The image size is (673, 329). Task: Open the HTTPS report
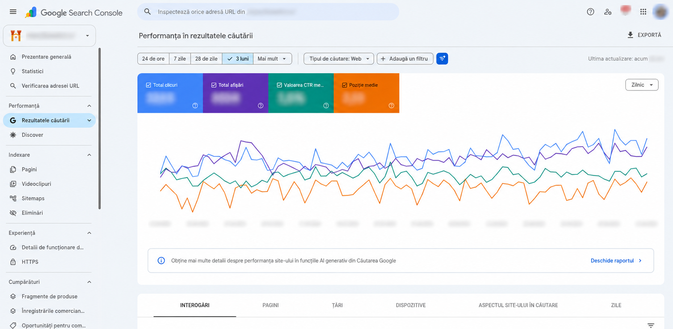tap(50, 262)
